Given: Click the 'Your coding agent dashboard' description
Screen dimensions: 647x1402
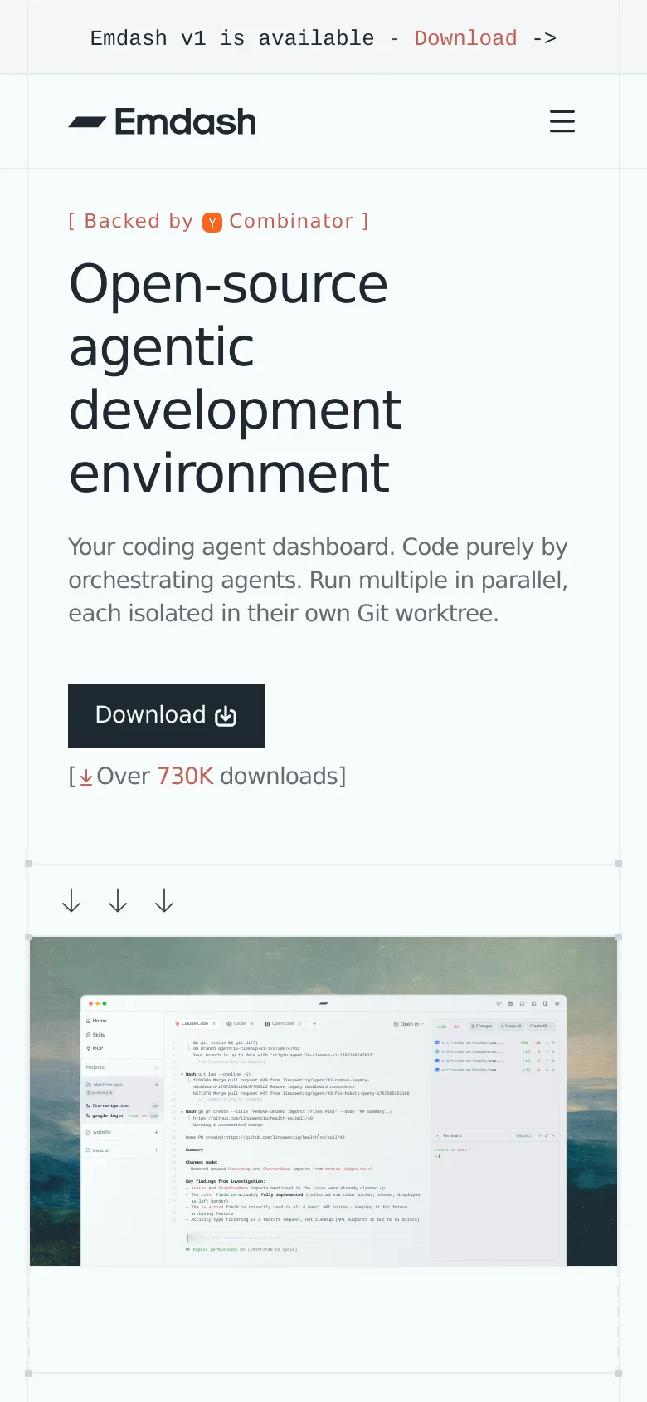Looking at the screenshot, I should (x=319, y=580).
